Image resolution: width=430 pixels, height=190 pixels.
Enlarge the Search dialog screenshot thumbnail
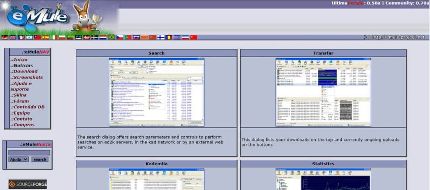[x=156, y=92]
